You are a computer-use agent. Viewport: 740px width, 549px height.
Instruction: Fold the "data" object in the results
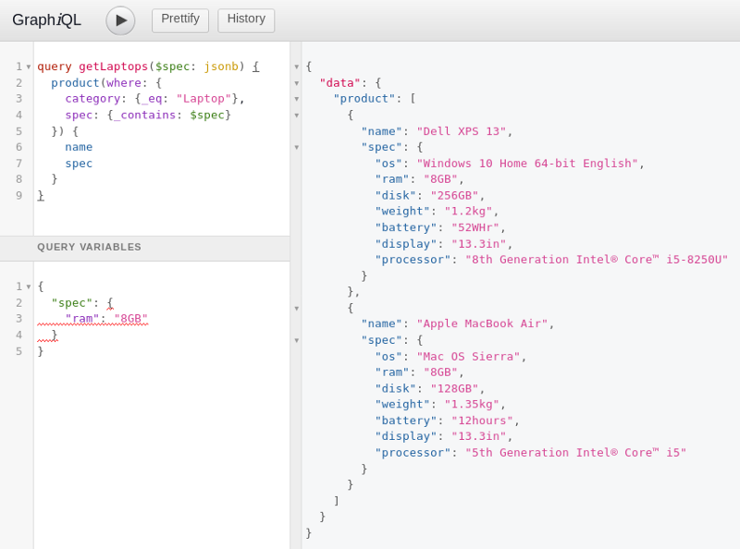(296, 83)
